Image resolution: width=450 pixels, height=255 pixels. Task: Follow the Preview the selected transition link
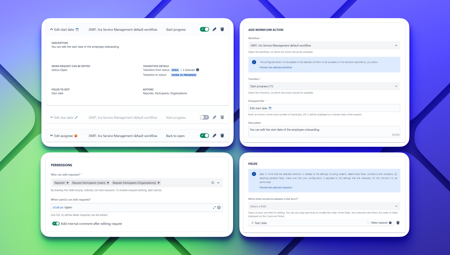pos(276,188)
